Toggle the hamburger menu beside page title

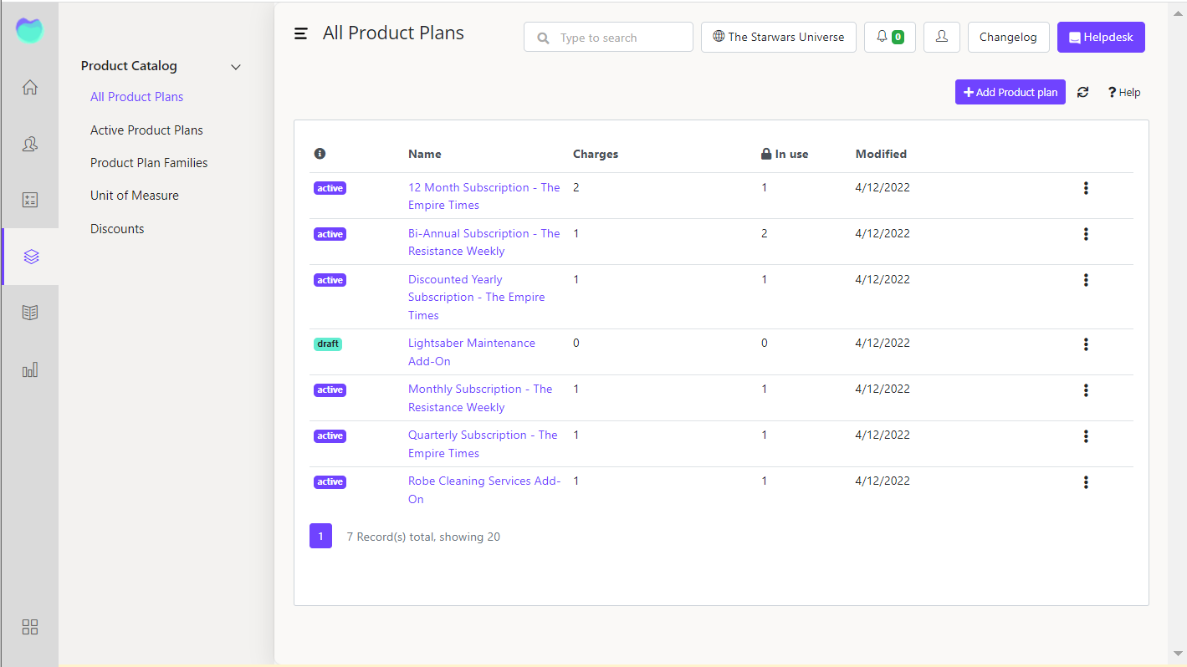(x=301, y=33)
